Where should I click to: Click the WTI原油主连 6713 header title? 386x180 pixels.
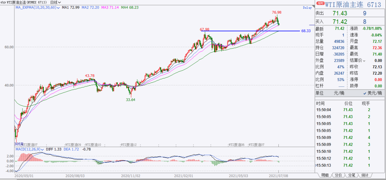click(x=353, y=4)
